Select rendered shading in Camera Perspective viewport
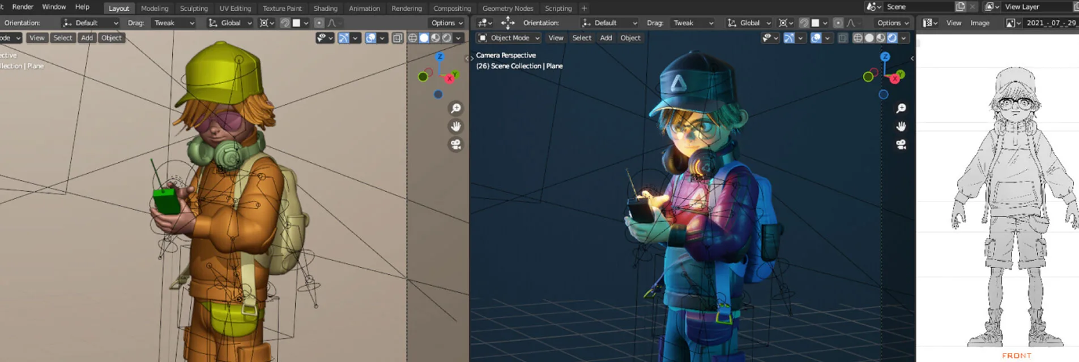Screen dimensions: 1079x362 [x=892, y=38]
